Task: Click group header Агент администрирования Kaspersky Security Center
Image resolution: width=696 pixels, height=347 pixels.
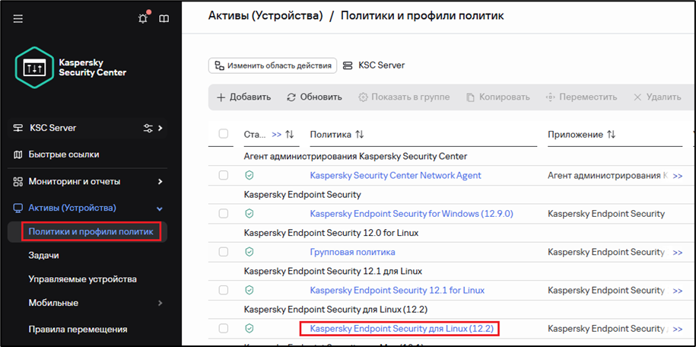Action: [355, 156]
